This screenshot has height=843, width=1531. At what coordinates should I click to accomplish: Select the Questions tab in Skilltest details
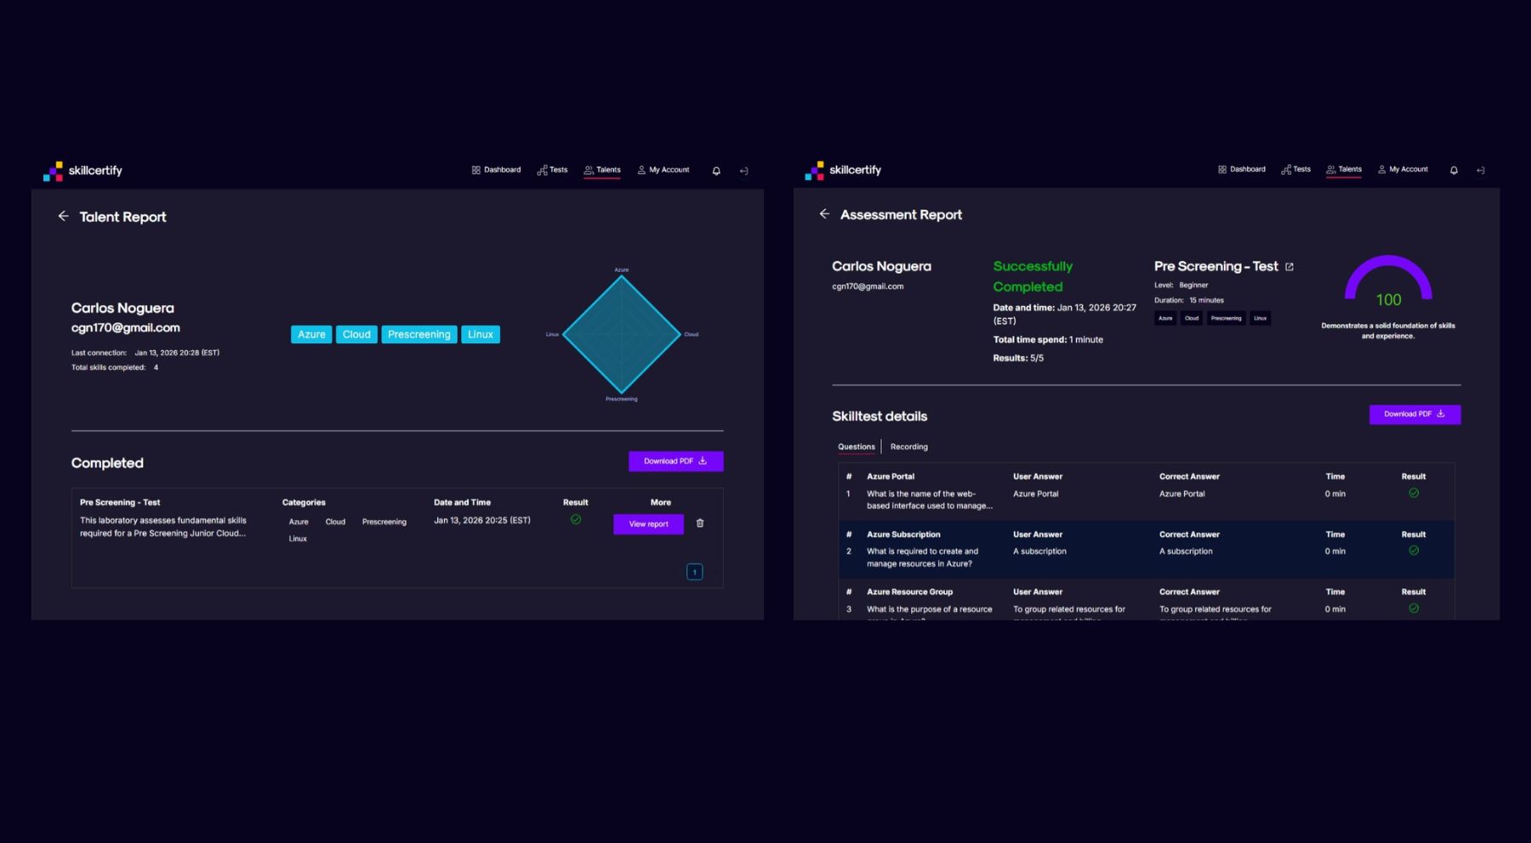(856, 447)
